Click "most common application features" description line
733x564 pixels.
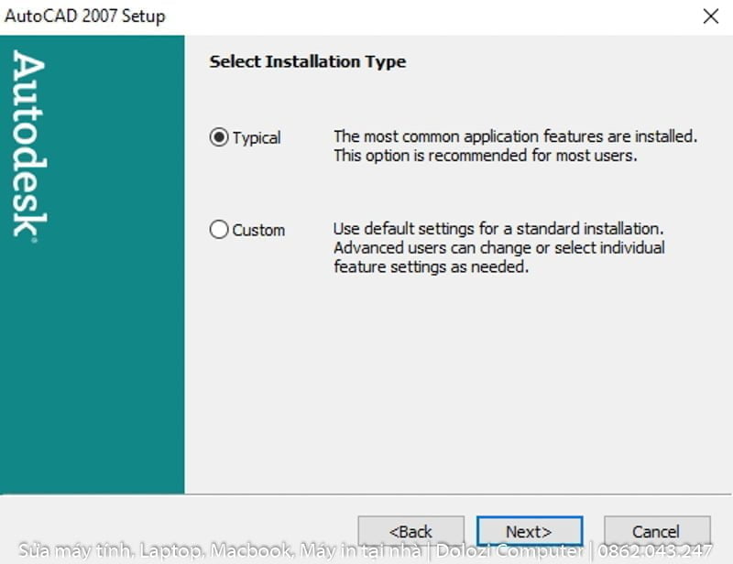coord(515,136)
